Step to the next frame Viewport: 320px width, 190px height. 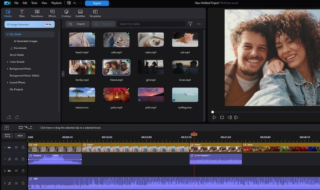236,117
